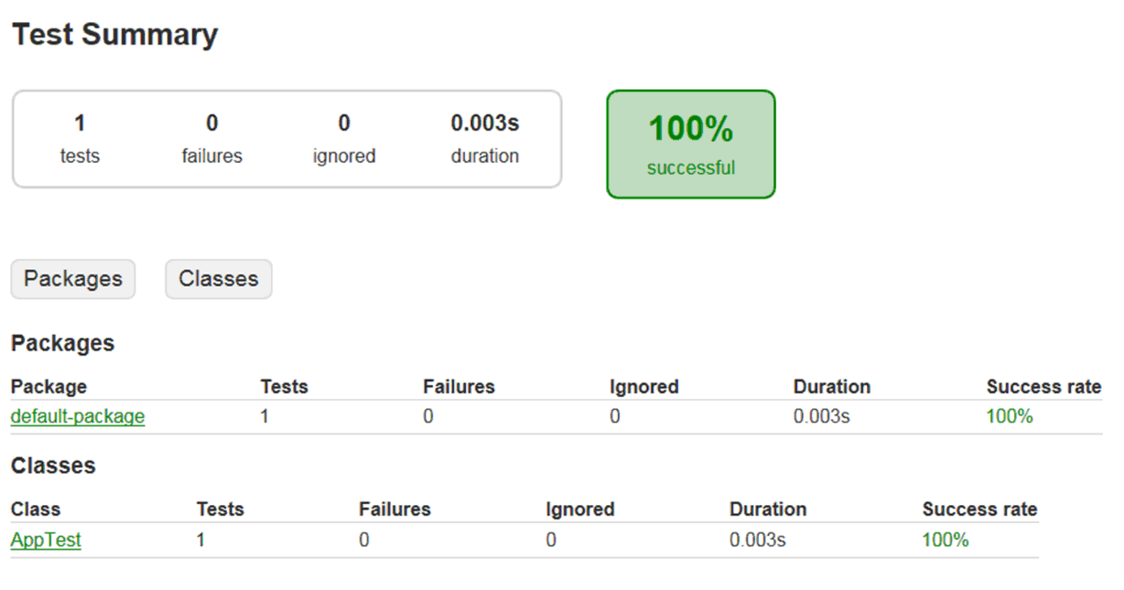Click Duration header in Packages table
This screenshot has width=1124, height=590.
pos(831,387)
